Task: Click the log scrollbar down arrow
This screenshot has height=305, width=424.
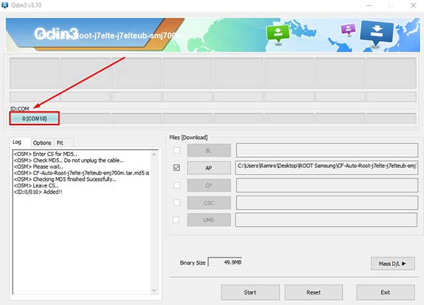Action: click(x=154, y=290)
